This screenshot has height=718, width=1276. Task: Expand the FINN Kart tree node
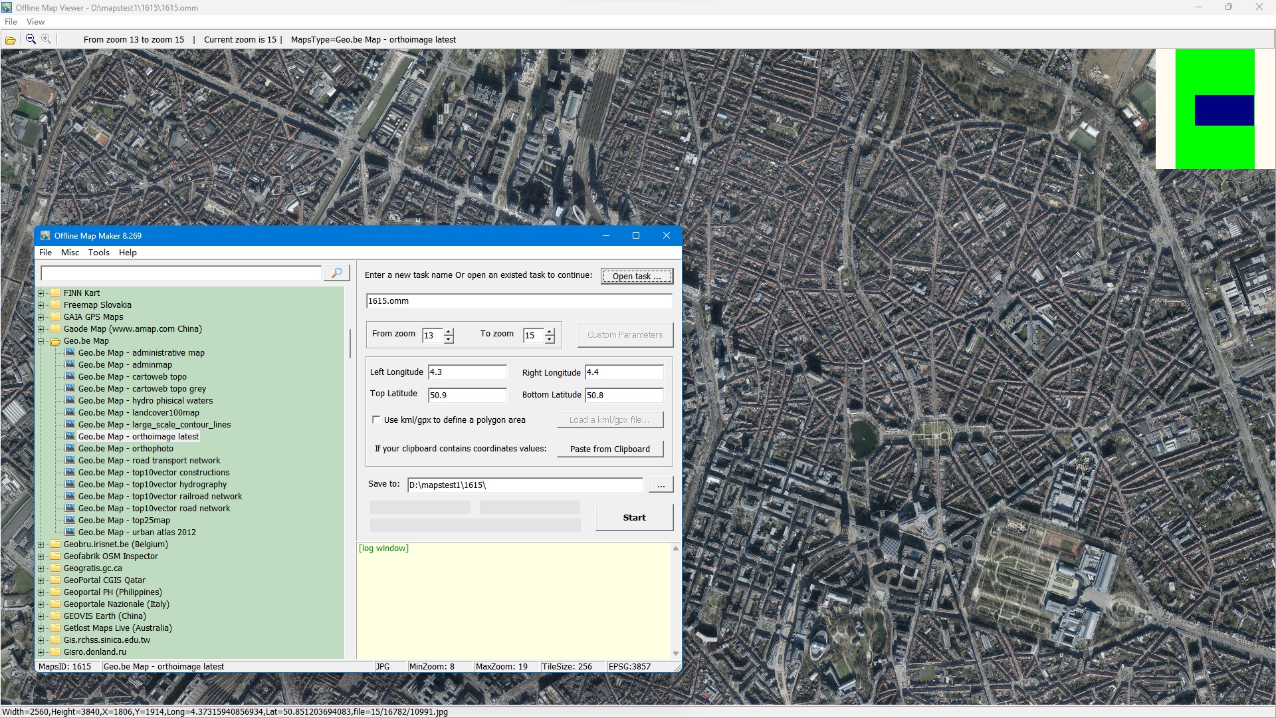(41, 293)
